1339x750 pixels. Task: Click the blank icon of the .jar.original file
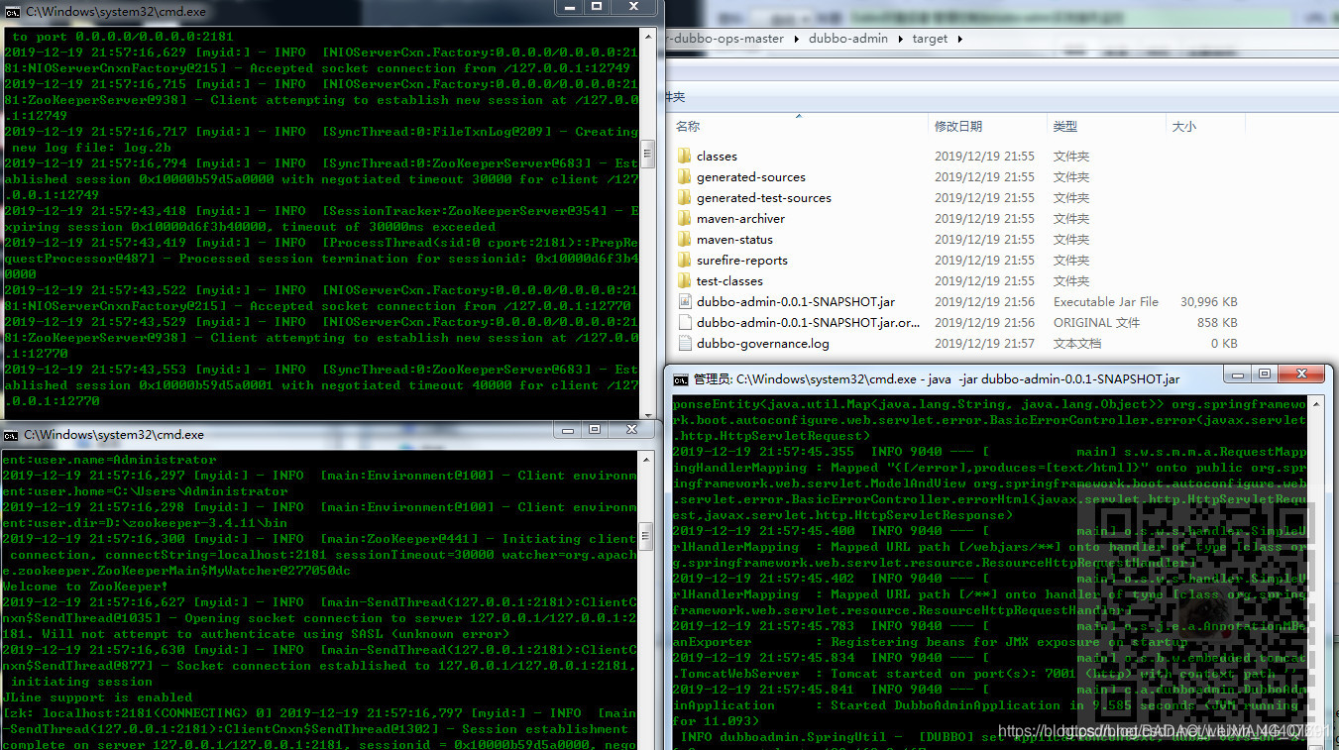(x=684, y=323)
